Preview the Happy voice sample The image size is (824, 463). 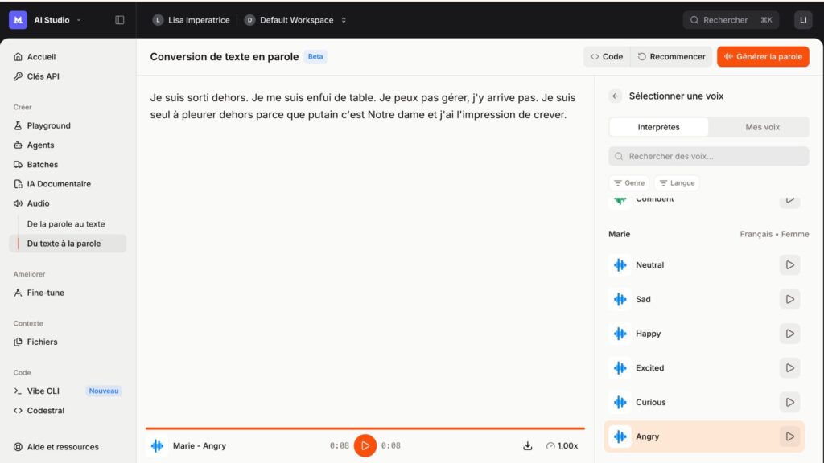tap(789, 333)
